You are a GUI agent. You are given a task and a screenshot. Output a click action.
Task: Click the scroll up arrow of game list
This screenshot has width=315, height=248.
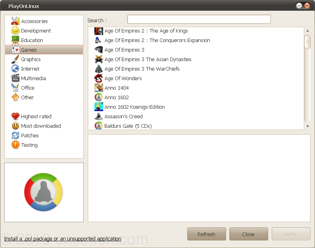point(307,31)
